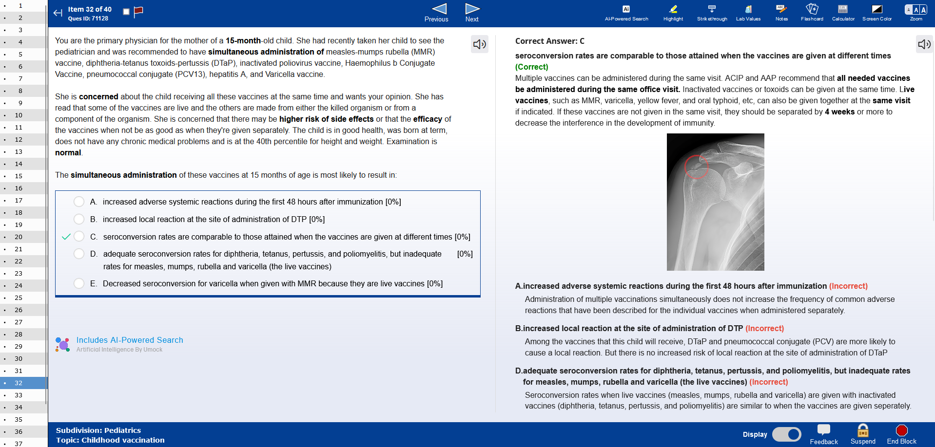The height and width of the screenshot is (447, 935).
Task: Open the Includes AI-Powered Search link
Action: click(x=130, y=340)
